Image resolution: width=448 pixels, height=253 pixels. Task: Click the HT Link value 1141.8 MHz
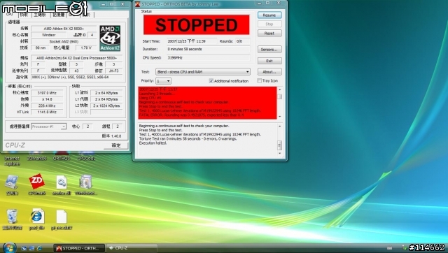click(47, 112)
